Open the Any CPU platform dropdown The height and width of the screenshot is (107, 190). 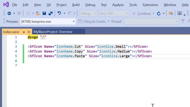tap(114, 13)
